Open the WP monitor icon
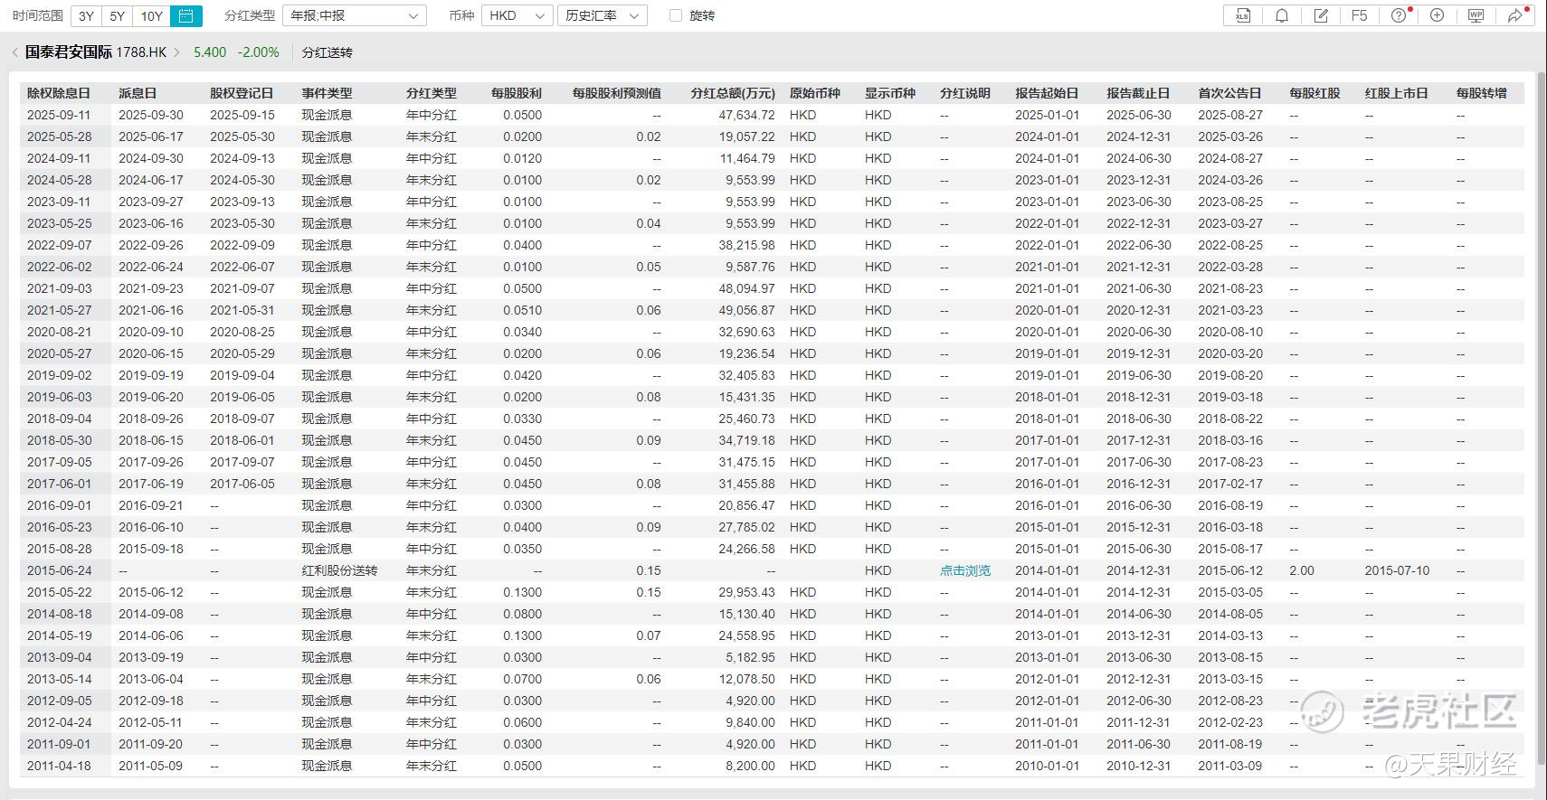The width and height of the screenshot is (1547, 800). click(x=1476, y=15)
